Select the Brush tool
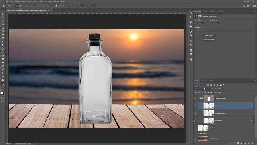Screen dimensions: 257x145 3,42
